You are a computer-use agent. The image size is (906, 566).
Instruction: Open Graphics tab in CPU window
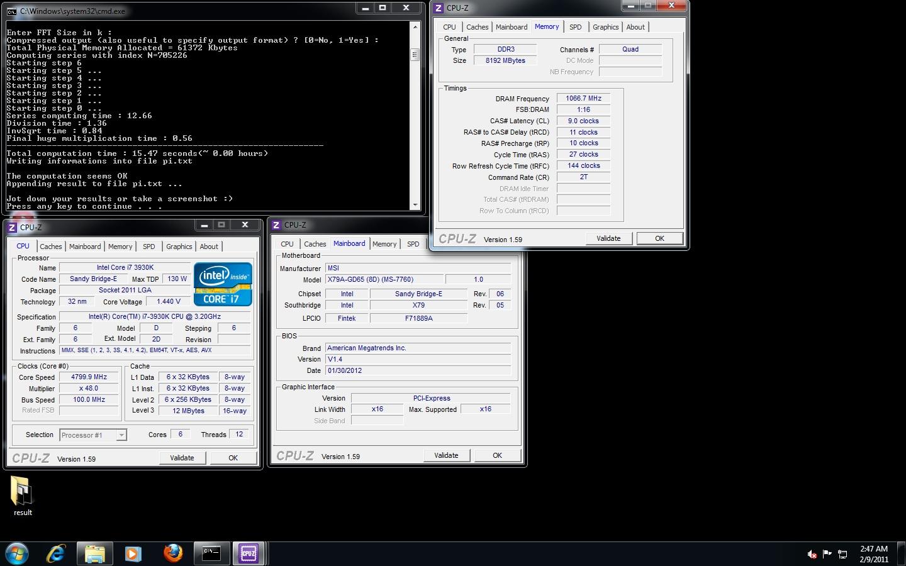click(179, 247)
